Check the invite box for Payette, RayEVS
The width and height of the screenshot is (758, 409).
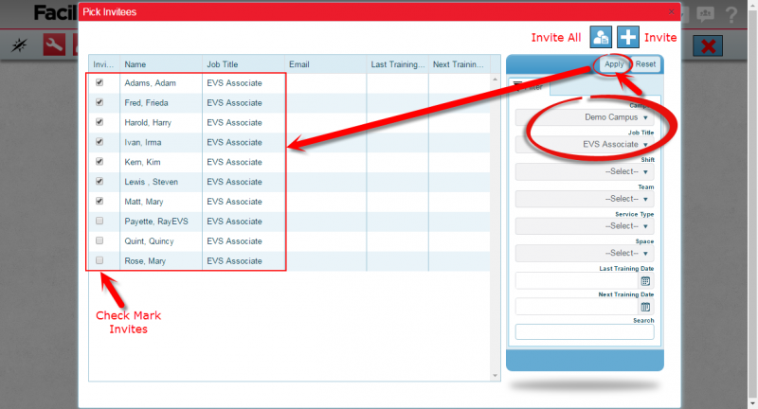pos(100,222)
